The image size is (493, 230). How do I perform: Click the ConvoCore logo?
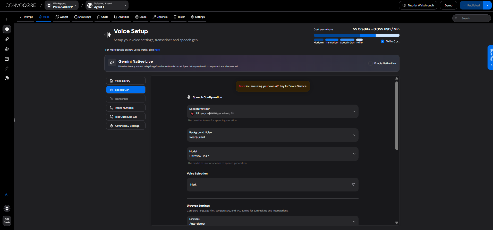[21, 5]
